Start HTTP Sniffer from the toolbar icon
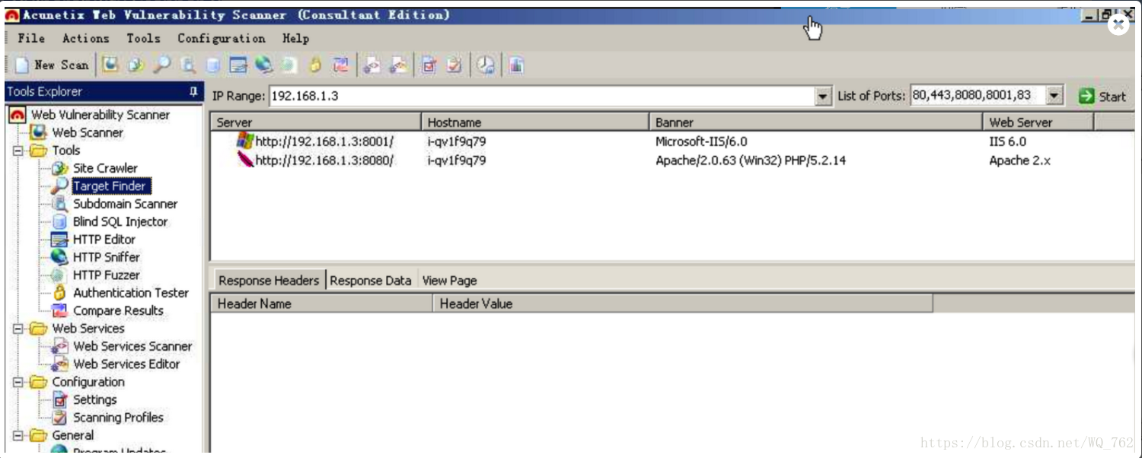Viewport: 1142px width, 458px height. tap(264, 65)
